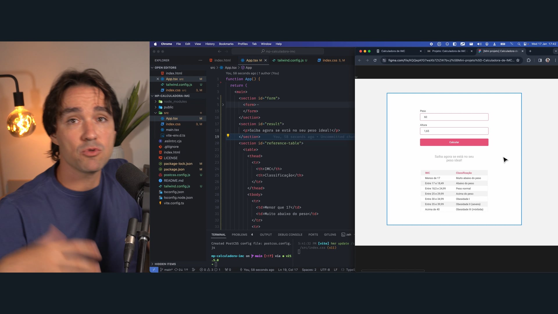The width and height of the screenshot is (558, 314).
Task: Open the Explorer more actions ellipsis
Action: [200, 60]
